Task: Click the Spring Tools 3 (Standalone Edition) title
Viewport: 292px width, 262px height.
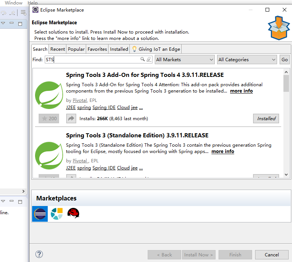Action: click(x=137, y=135)
